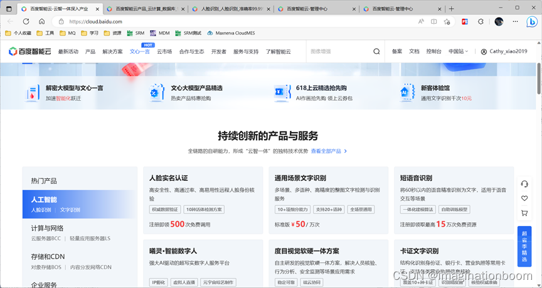542x288 pixels.
Task: Open the 解决方案 navigation menu
Action: (113, 51)
